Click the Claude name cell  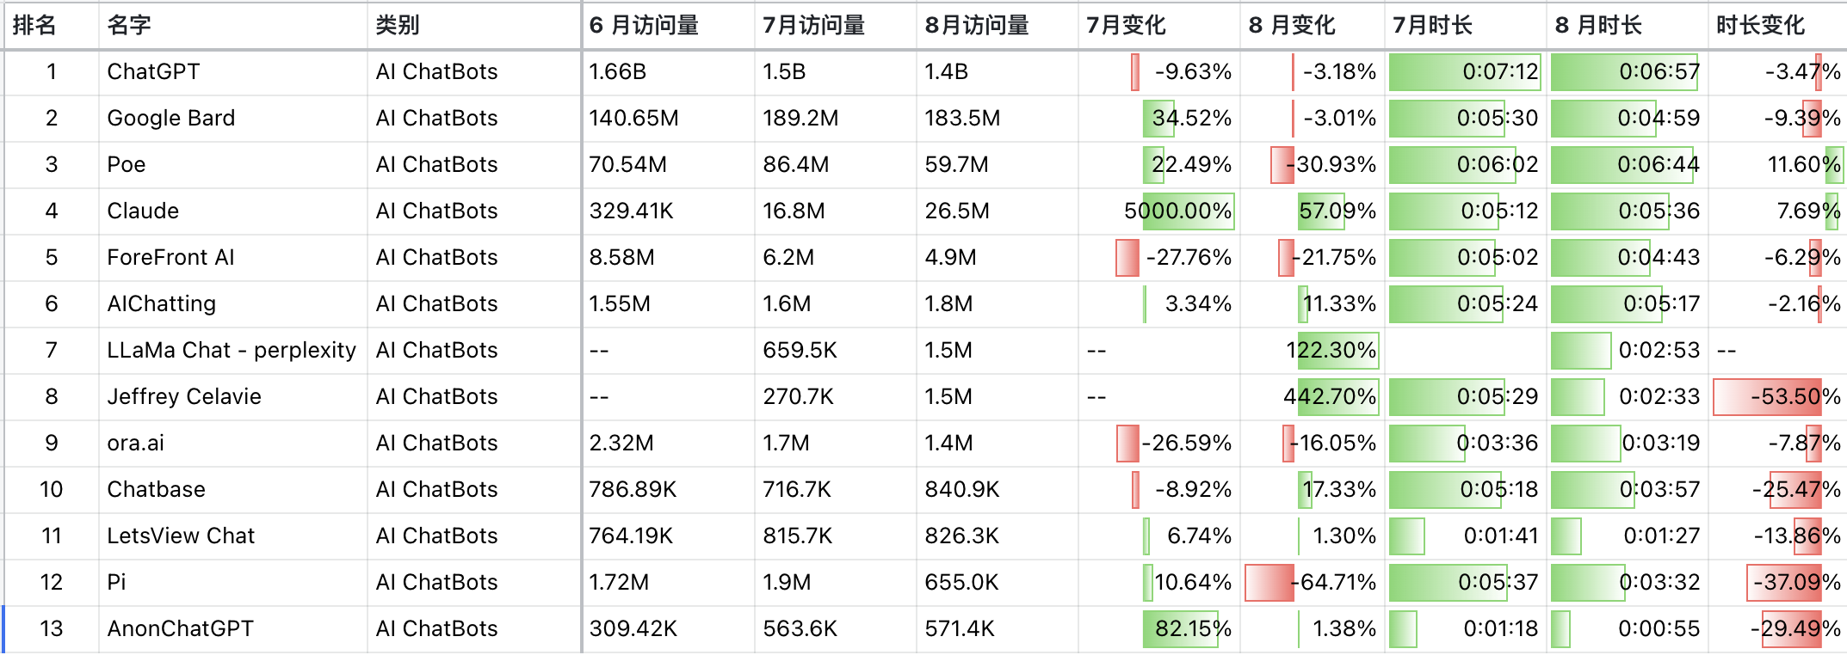233,211
